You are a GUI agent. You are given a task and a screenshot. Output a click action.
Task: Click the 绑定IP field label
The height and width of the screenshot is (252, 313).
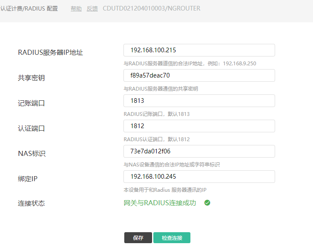[28, 179]
